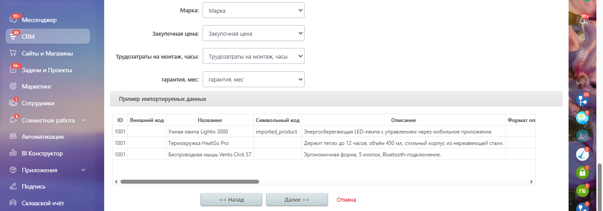
Task: Open green lock chat in right panel
Action: coord(583,172)
